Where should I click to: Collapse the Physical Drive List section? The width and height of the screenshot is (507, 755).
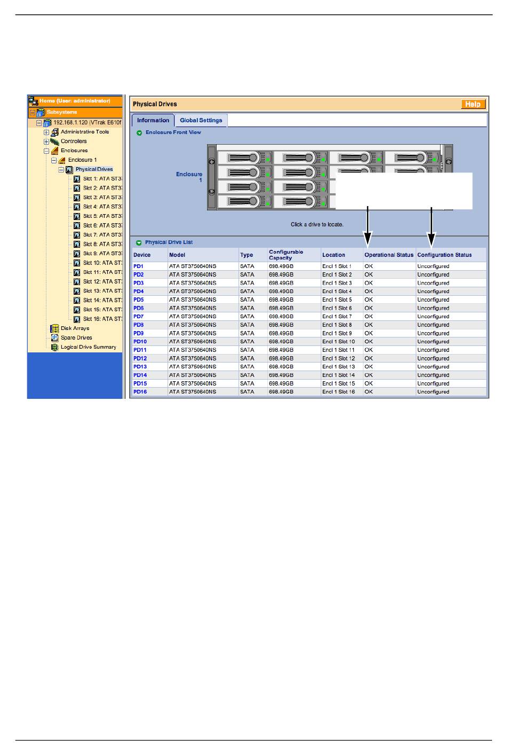click(x=139, y=243)
